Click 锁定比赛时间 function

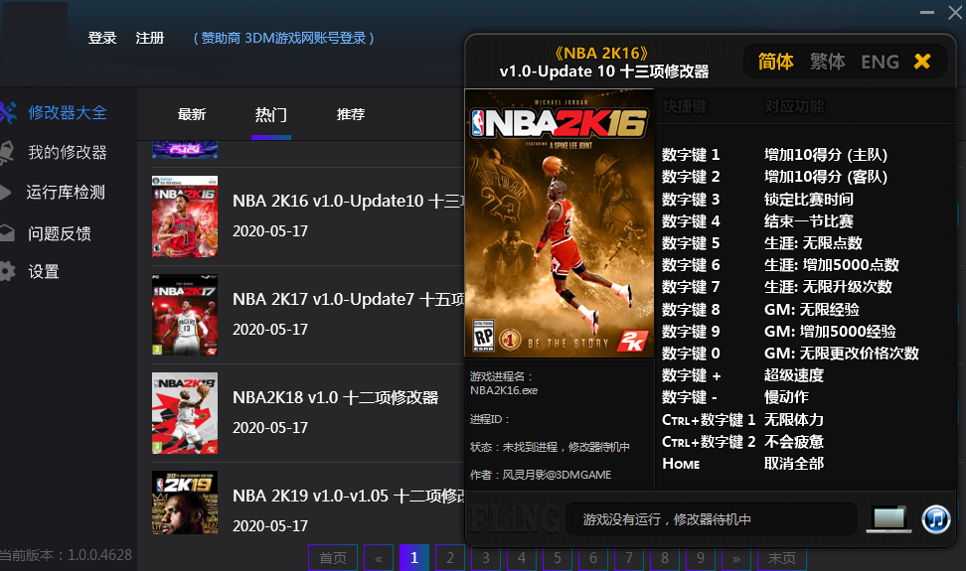click(809, 200)
